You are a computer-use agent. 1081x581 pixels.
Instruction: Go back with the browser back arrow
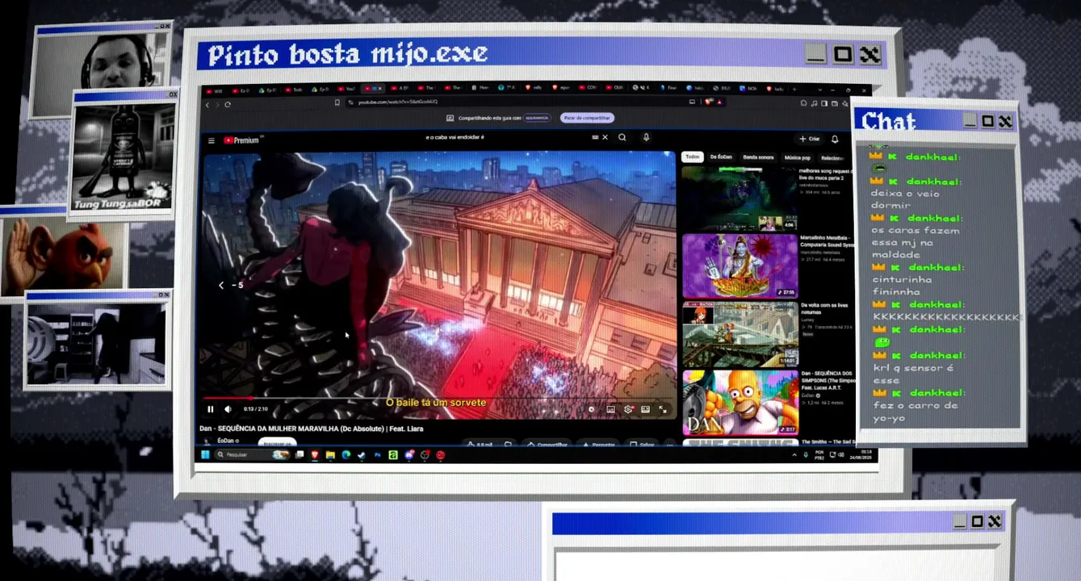click(x=207, y=104)
